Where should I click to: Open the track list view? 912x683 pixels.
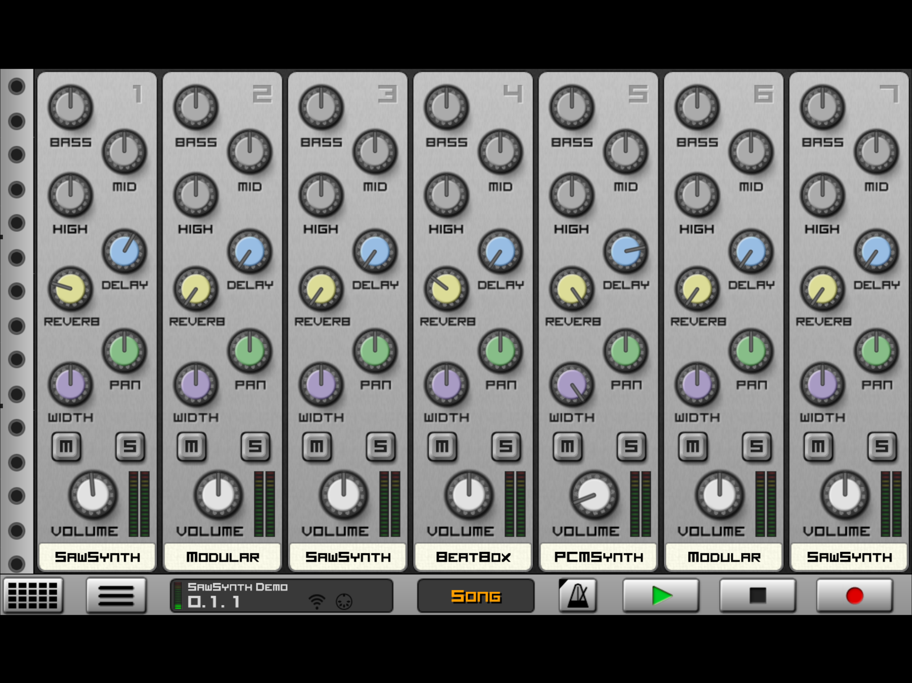116,596
